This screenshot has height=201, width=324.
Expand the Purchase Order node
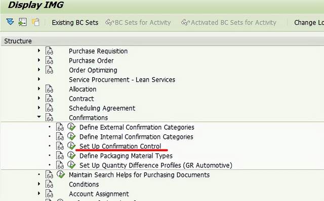pyautogui.click(x=39, y=60)
